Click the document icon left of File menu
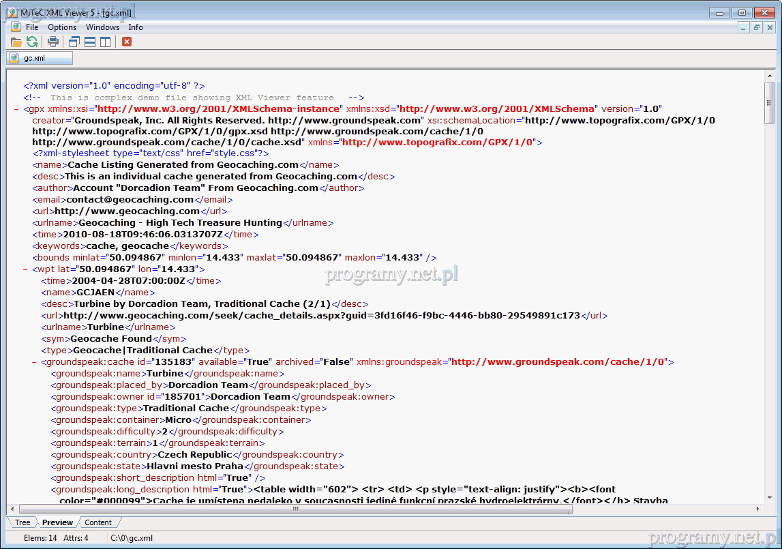The width and height of the screenshot is (782, 549). 15,27
